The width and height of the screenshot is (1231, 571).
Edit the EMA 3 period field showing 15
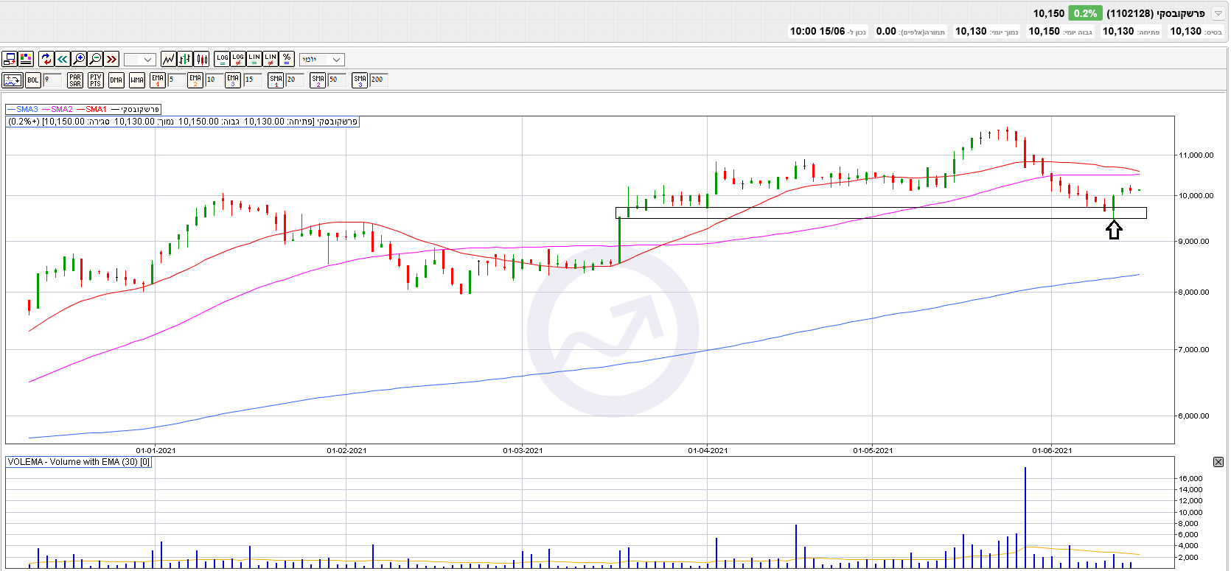click(x=252, y=80)
